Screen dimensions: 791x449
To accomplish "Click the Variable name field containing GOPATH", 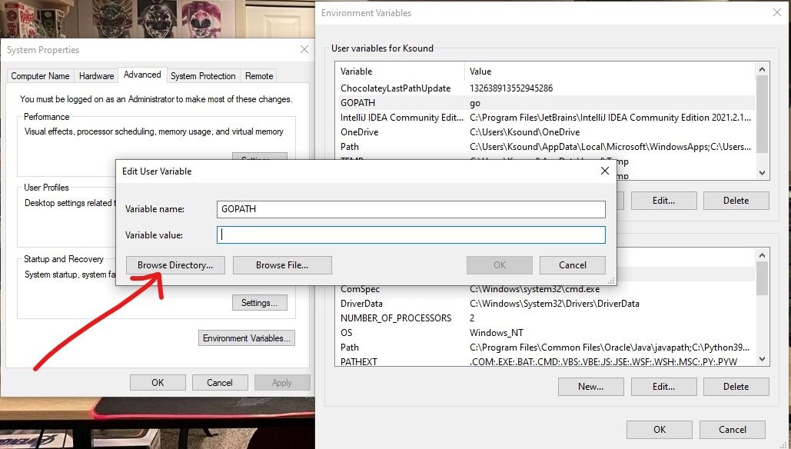I will (411, 209).
